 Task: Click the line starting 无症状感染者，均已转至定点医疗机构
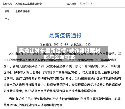51,91
